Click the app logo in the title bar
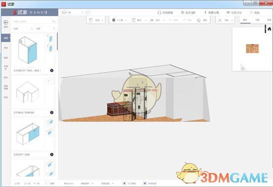 pos(4,4)
